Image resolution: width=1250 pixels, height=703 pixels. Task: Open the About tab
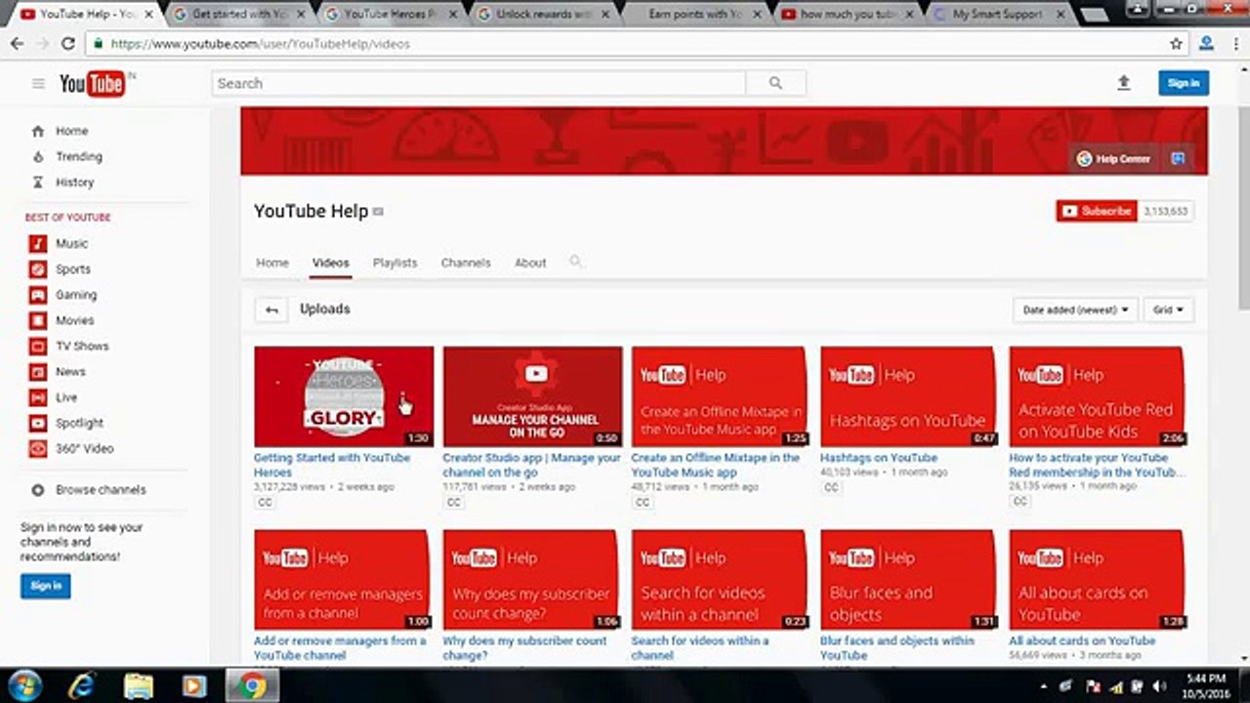tap(530, 263)
